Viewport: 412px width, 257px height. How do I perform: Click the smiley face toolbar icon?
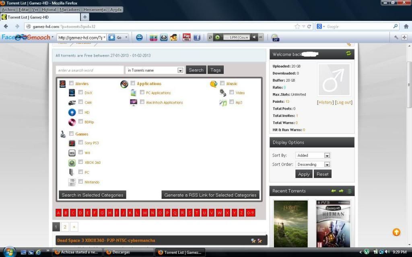(139, 37)
